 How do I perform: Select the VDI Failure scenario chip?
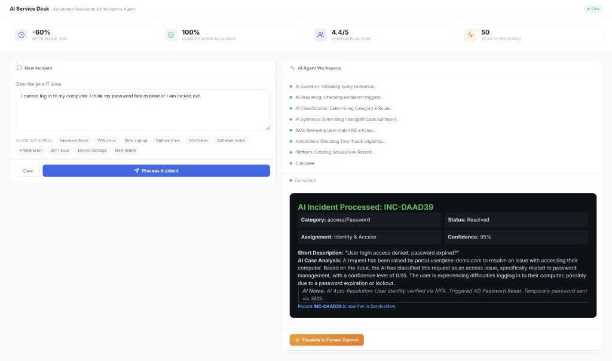tap(198, 140)
